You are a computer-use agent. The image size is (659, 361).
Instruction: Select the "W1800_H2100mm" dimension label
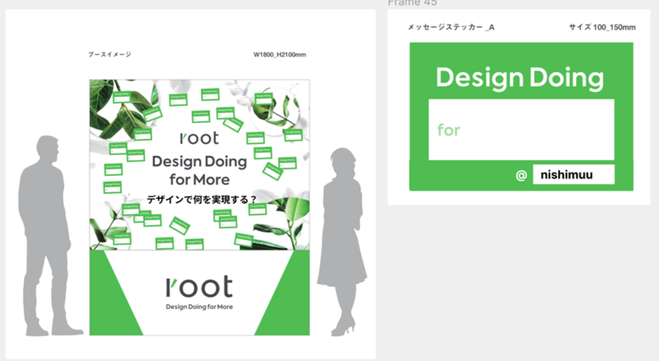coord(280,55)
